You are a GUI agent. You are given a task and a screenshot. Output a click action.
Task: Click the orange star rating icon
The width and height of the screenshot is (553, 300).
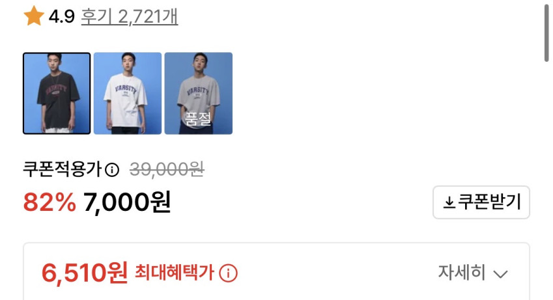34,16
